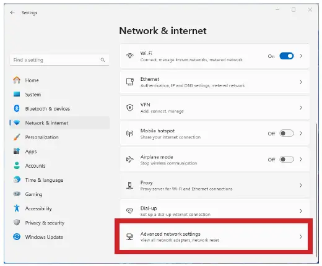
Task: Open Proxy server settings row
Action: point(215,185)
